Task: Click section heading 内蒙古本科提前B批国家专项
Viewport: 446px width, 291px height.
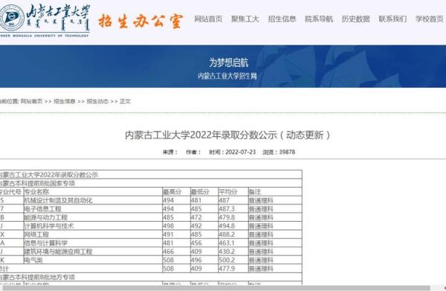Action: click(x=37, y=183)
